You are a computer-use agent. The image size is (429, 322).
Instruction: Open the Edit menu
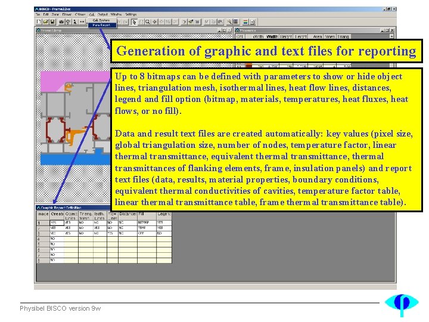pos(46,14)
